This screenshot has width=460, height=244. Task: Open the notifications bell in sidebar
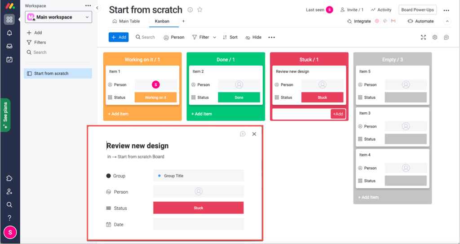9,33
